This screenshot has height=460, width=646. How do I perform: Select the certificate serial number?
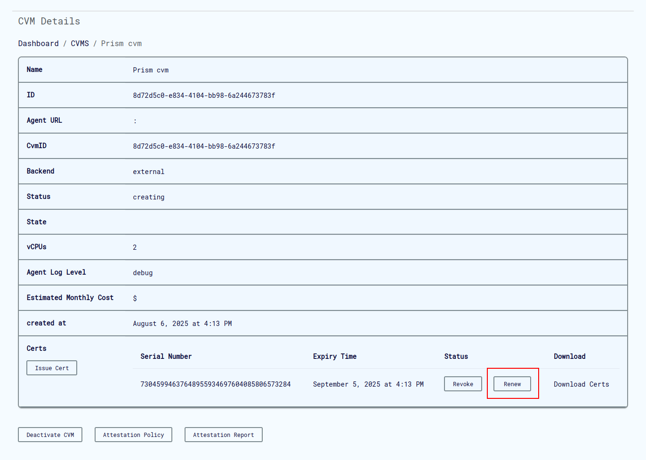(216, 384)
